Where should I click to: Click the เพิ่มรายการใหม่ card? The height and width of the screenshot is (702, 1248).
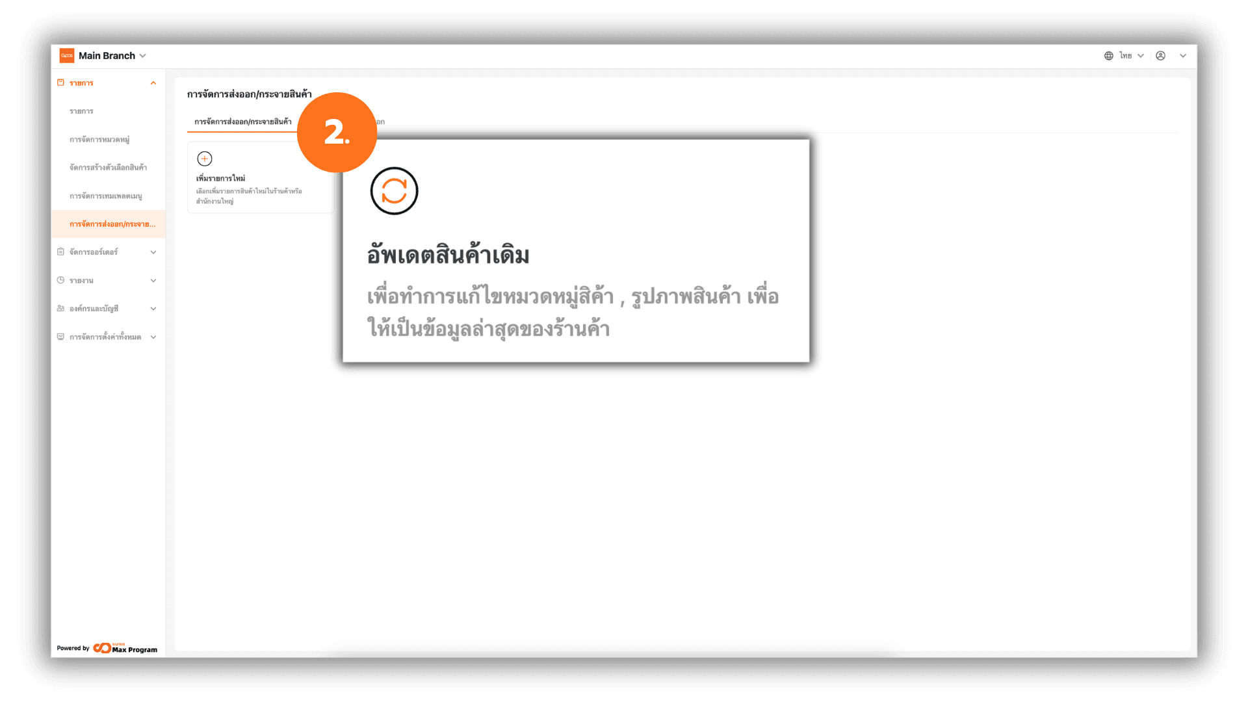pos(261,177)
